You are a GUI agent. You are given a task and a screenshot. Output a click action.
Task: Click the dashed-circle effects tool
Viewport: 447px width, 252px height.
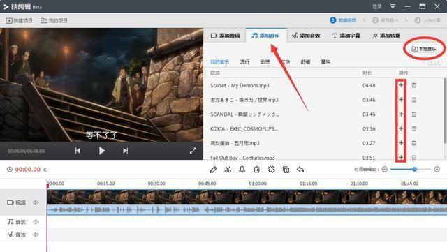[272, 170]
